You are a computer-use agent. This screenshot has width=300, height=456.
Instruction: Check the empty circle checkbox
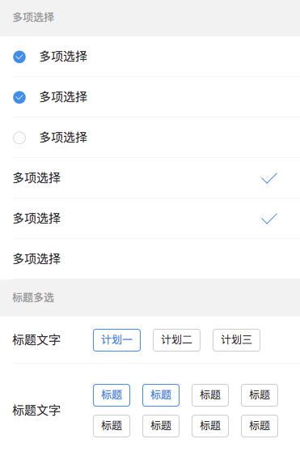[x=19, y=138]
